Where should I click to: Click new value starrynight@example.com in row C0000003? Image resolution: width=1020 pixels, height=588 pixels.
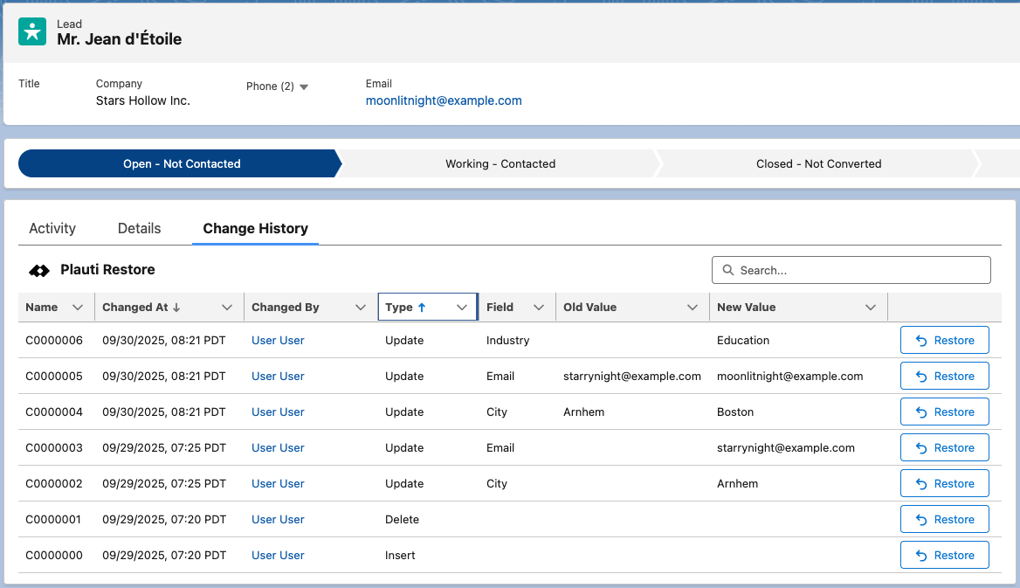[x=786, y=448]
